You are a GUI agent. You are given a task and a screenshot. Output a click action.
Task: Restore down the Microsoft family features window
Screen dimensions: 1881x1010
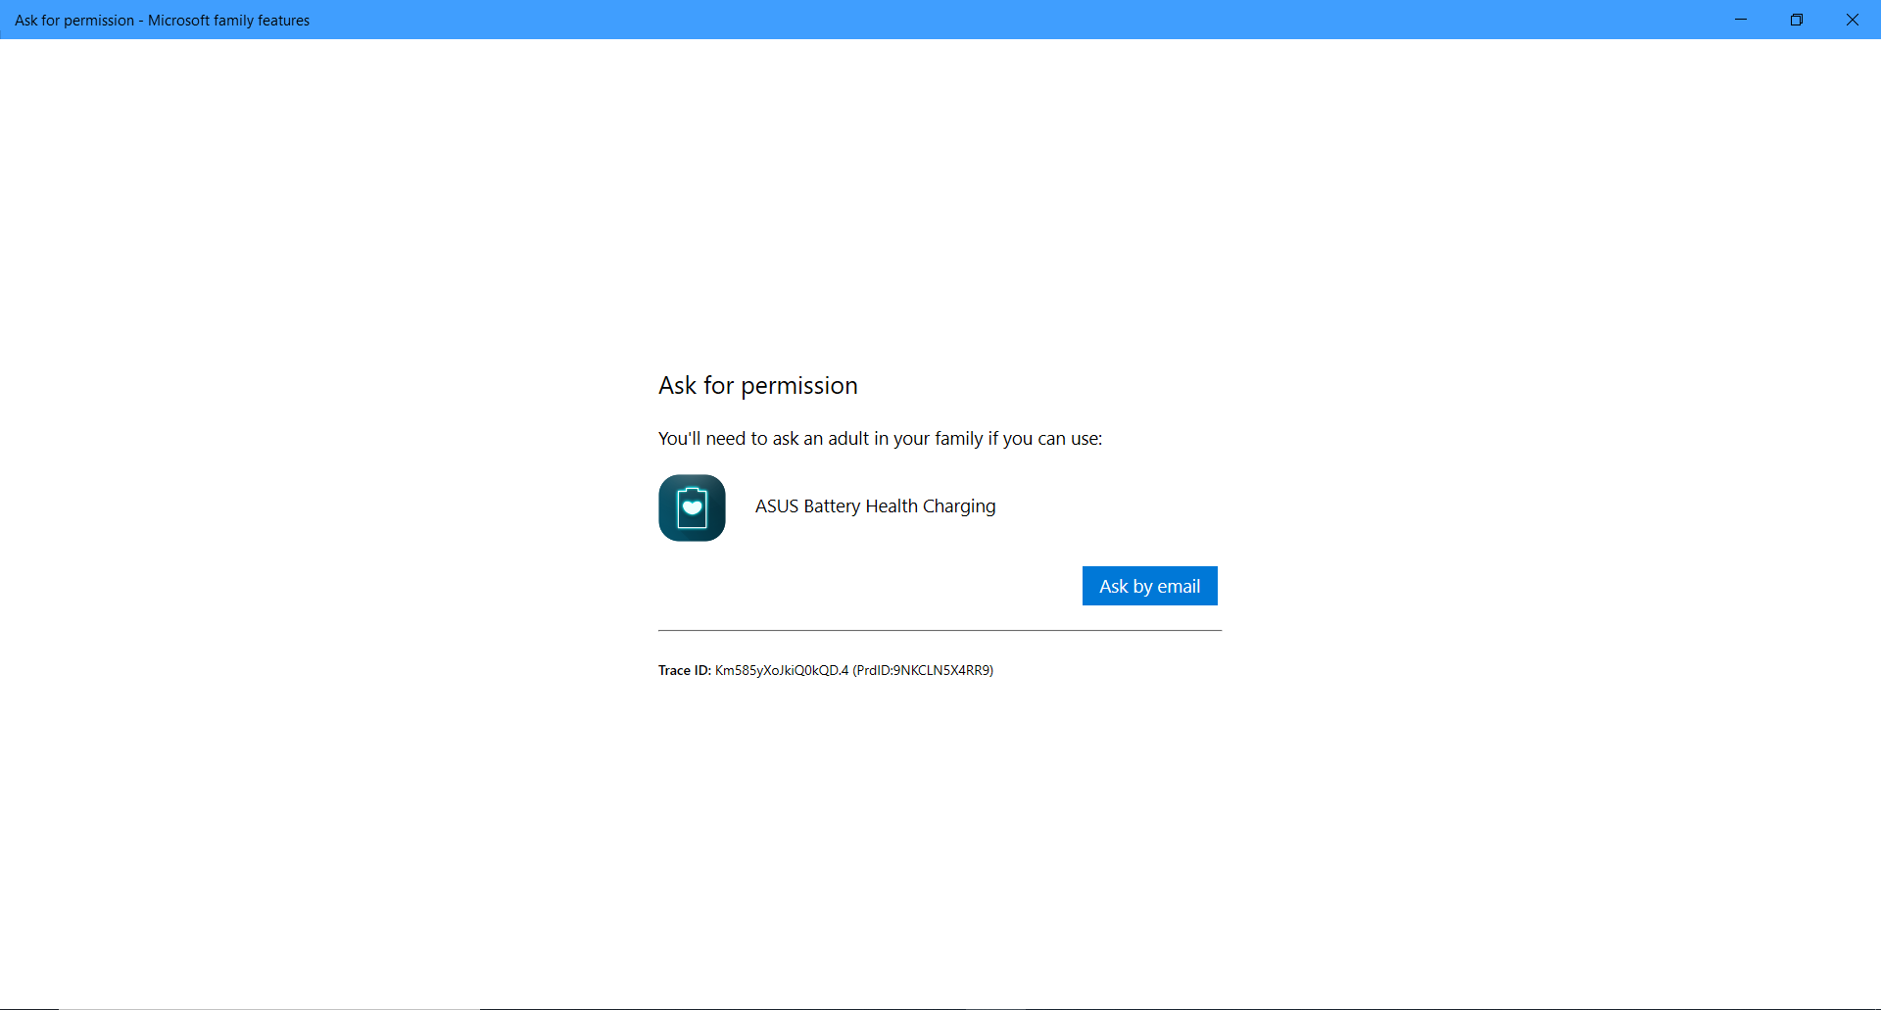coord(1797,20)
